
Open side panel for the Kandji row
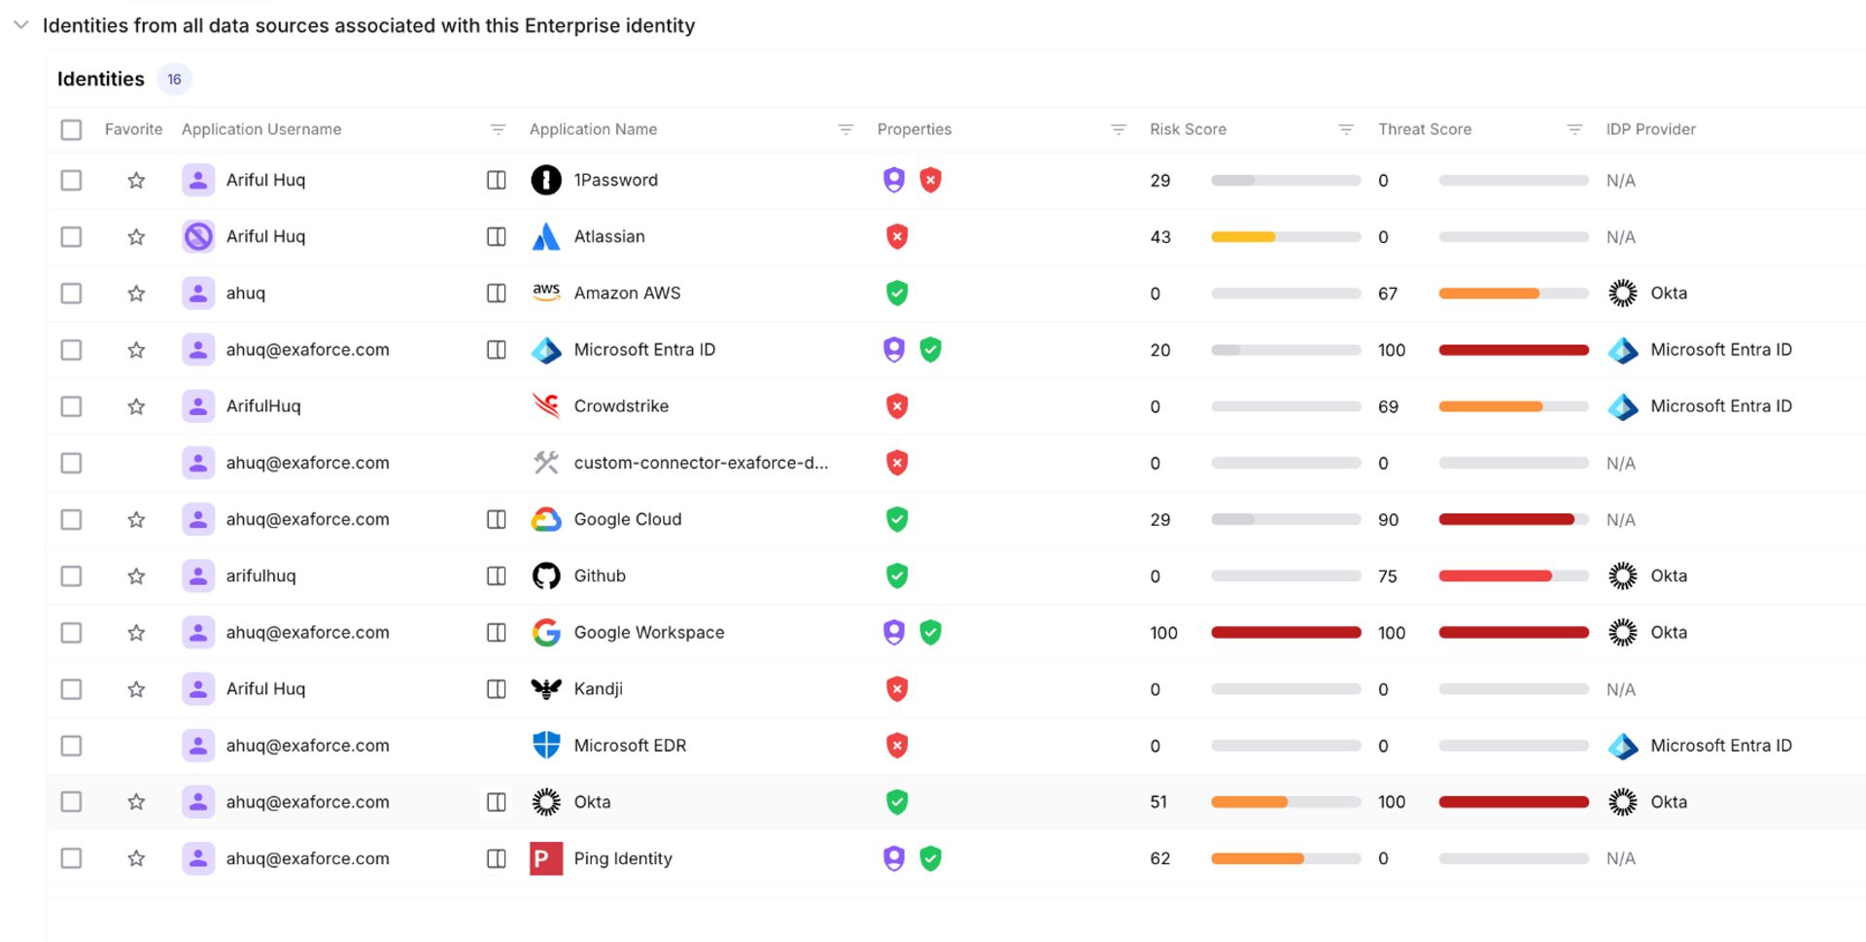496,689
